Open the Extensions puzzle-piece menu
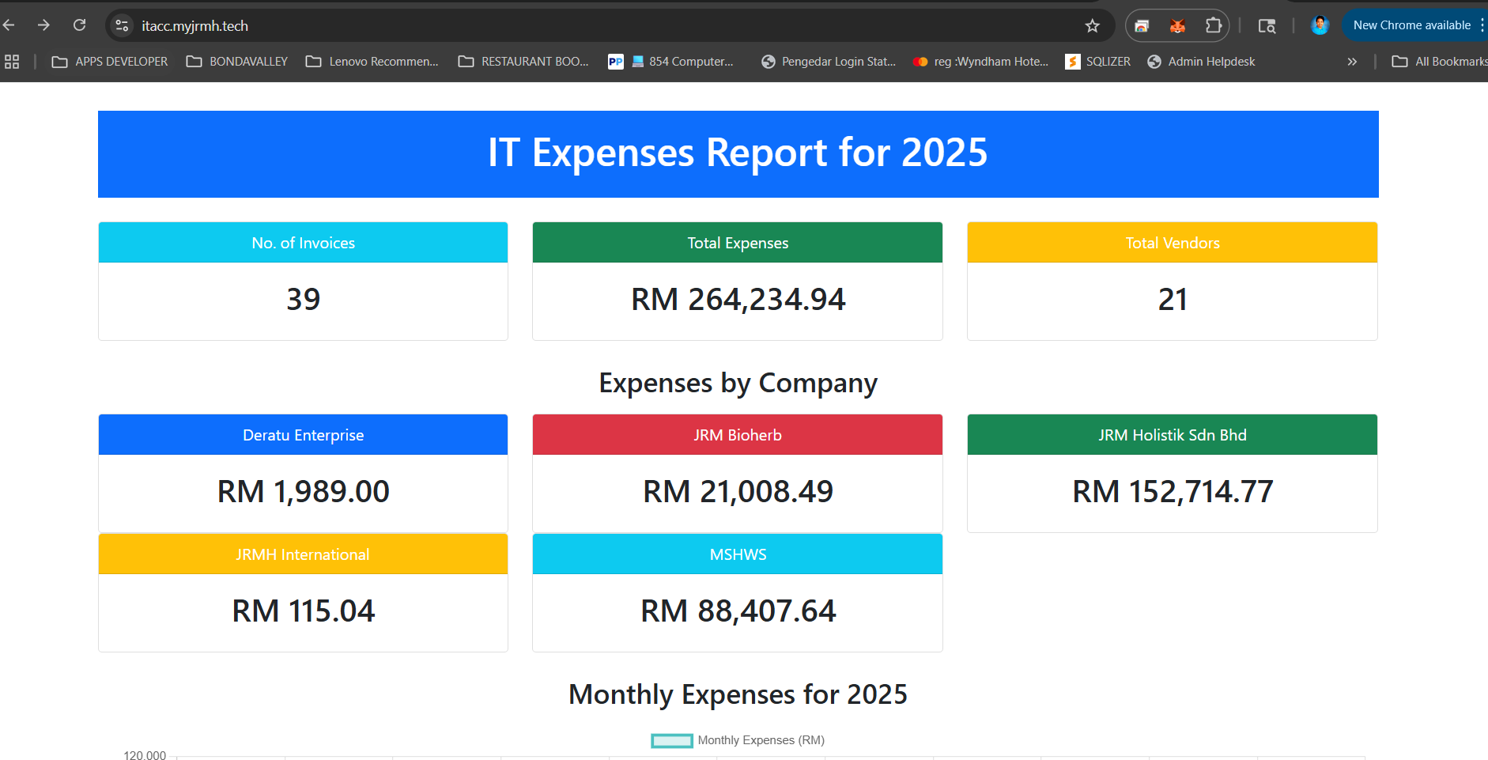Image resolution: width=1488 pixels, height=760 pixels. coord(1213,26)
